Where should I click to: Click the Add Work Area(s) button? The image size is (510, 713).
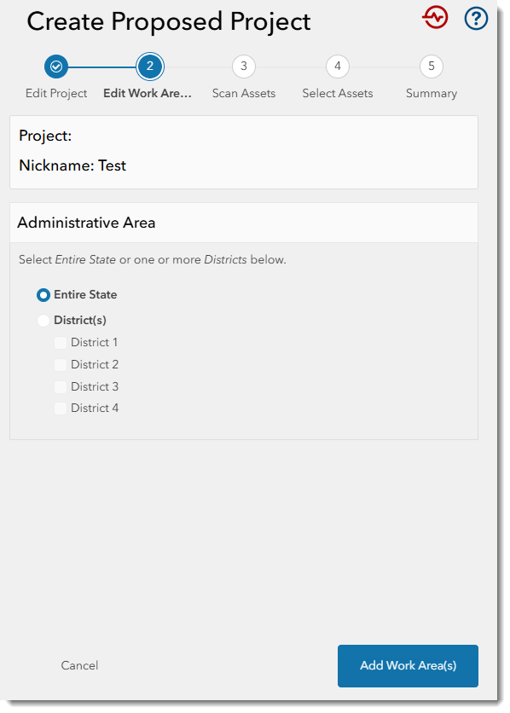(x=408, y=666)
